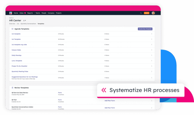The height and width of the screenshot is (115, 194).
Task: Open the Larry Template link
Action: pyautogui.click(x=17, y=61)
